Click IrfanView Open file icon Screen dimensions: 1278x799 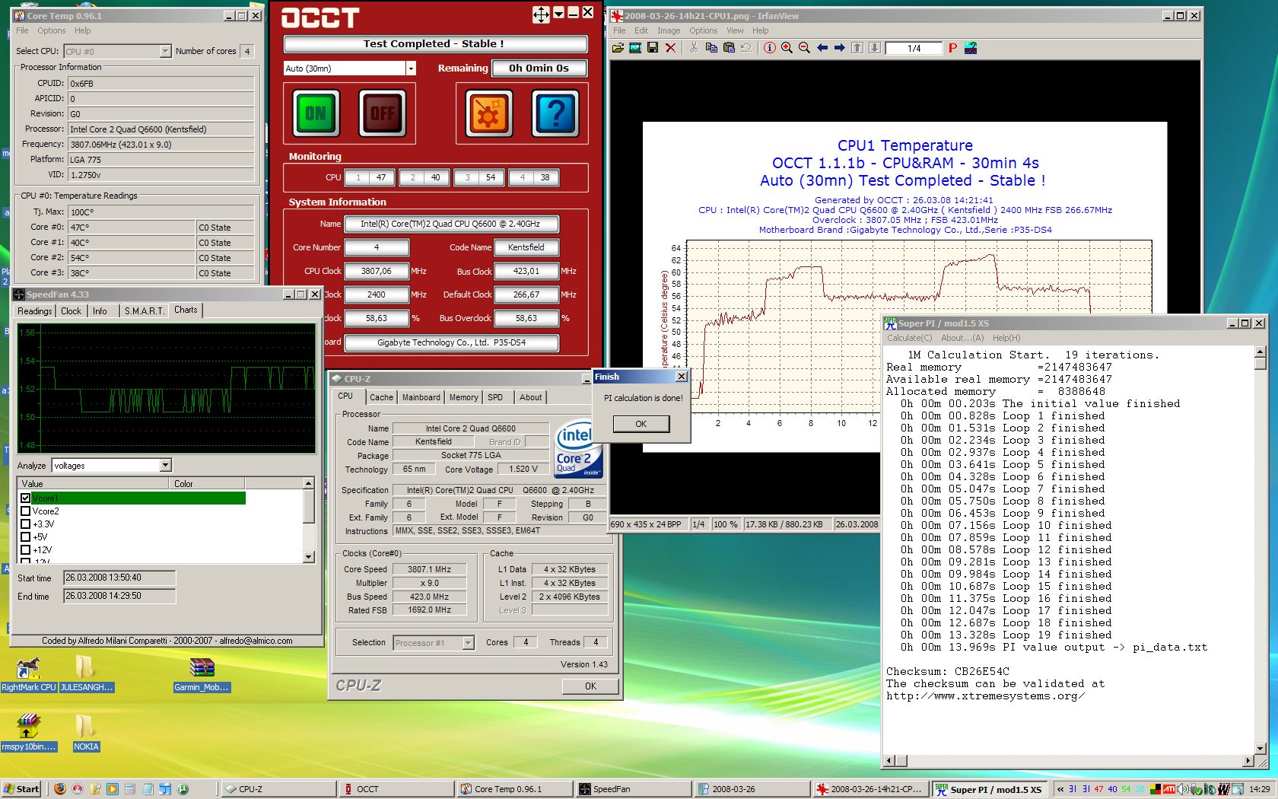pyautogui.click(x=618, y=48)
